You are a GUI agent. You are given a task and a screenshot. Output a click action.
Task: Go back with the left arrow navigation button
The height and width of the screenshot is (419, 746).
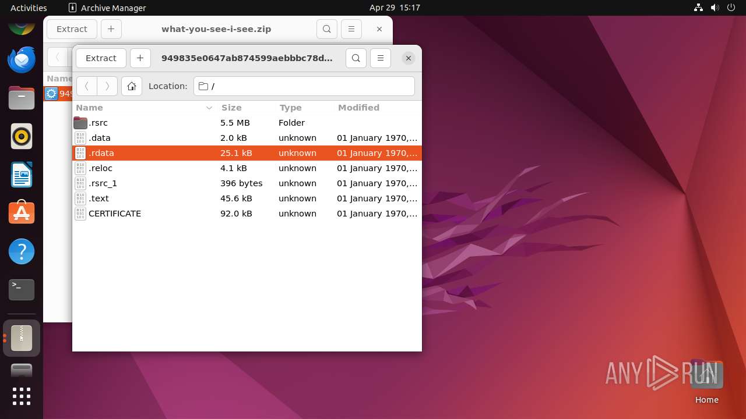(87, 86)
